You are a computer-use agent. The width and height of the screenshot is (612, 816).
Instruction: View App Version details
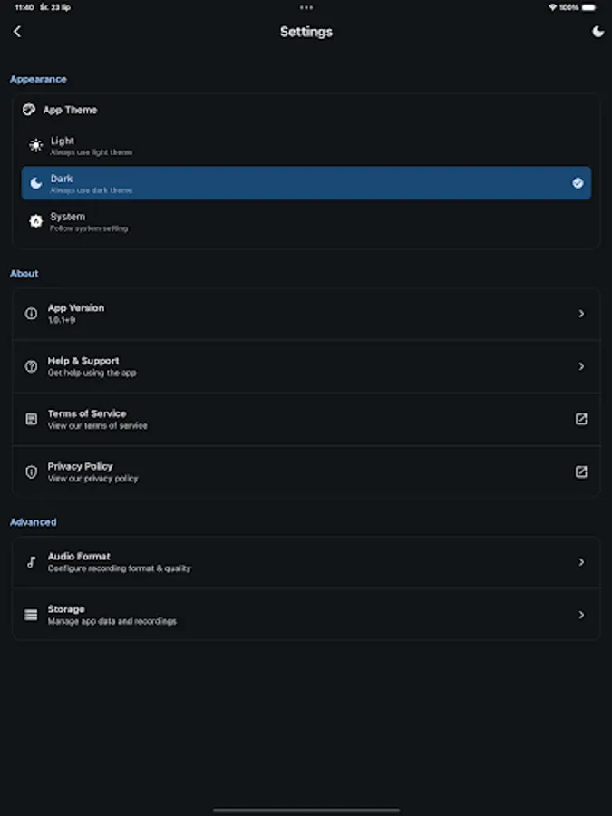click(306, 313)
